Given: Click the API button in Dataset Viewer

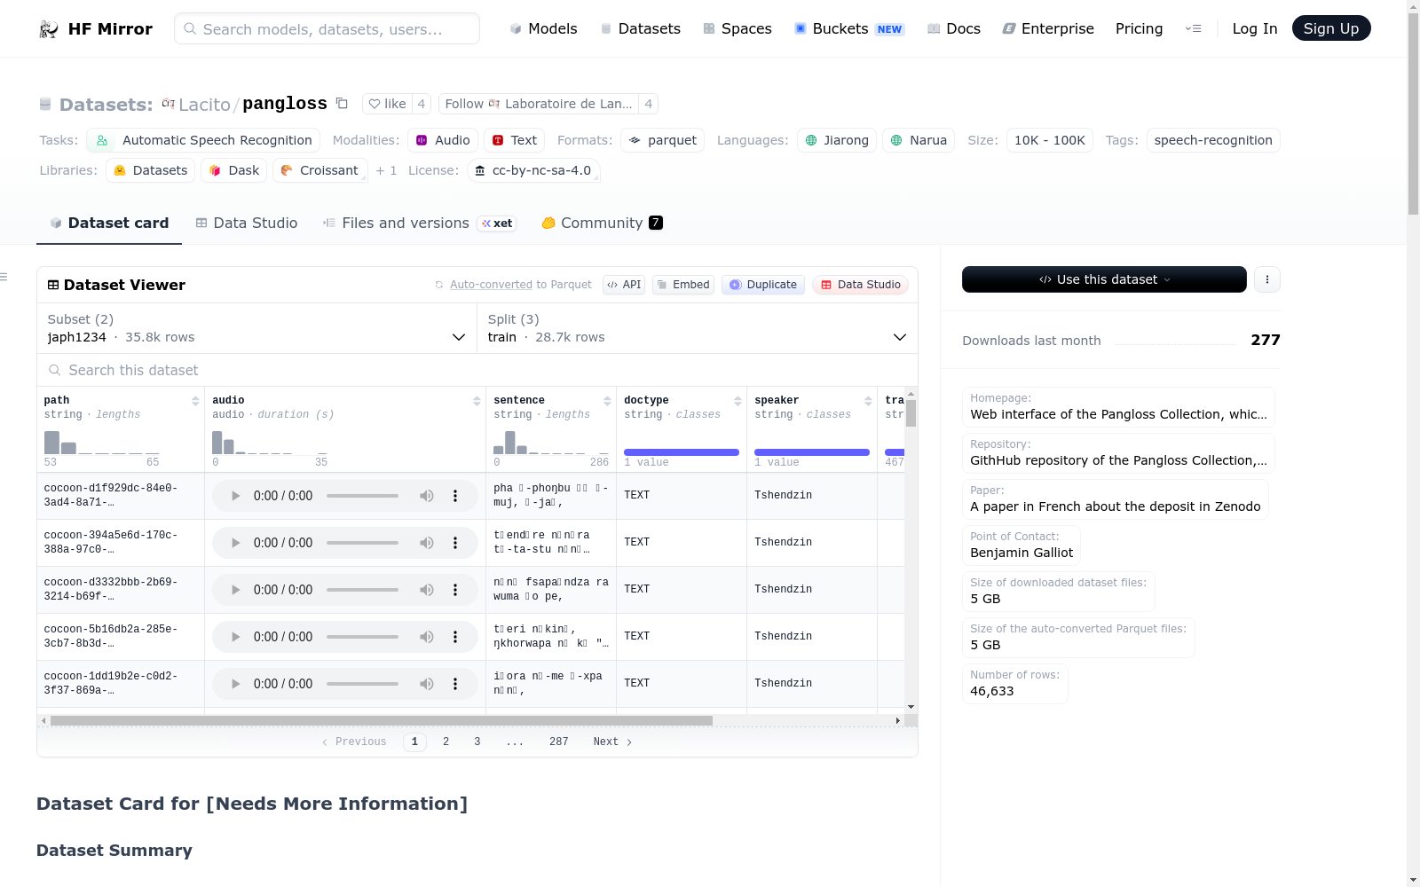Looking at the screenshot, I should tap(624, 285).
